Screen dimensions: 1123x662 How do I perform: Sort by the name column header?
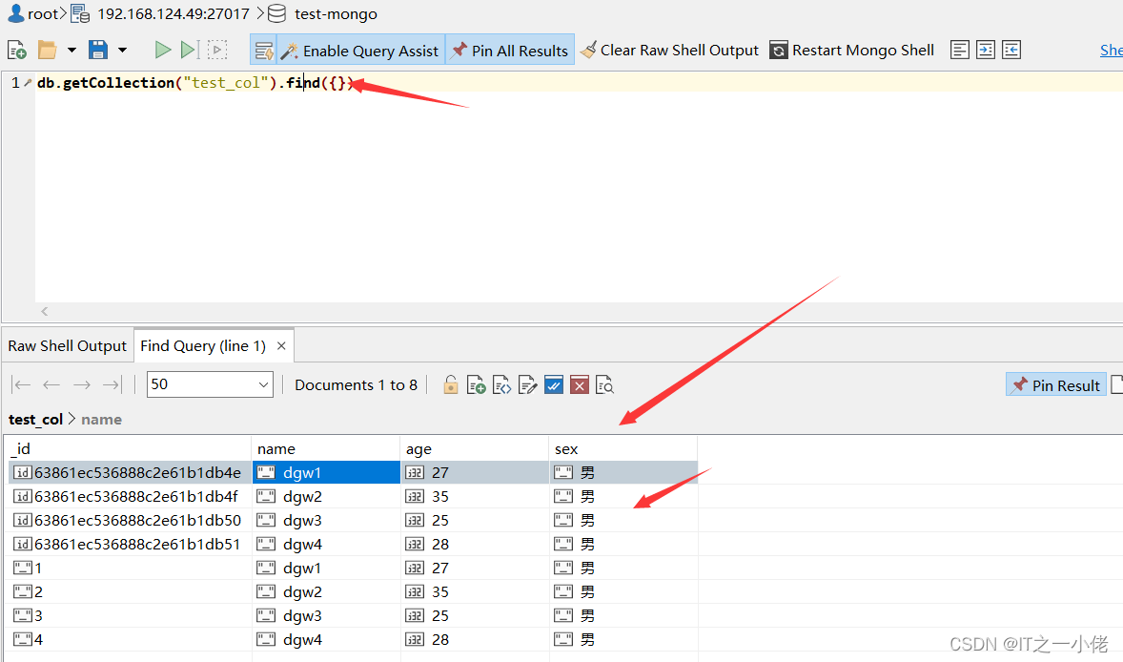(x=326, y=448)
